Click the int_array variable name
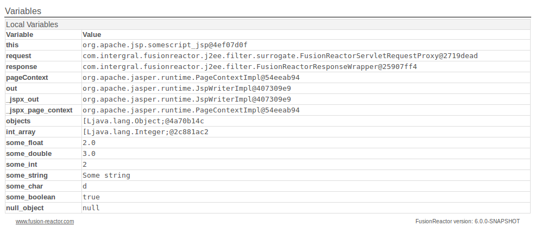 [21, 132]
